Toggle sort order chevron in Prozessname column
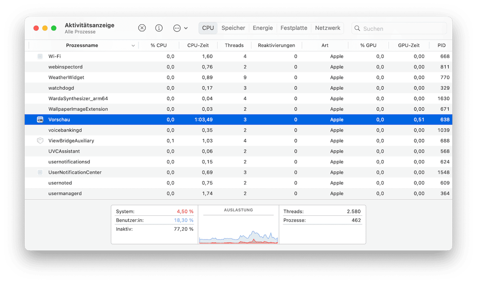 [x=133, y=45]
